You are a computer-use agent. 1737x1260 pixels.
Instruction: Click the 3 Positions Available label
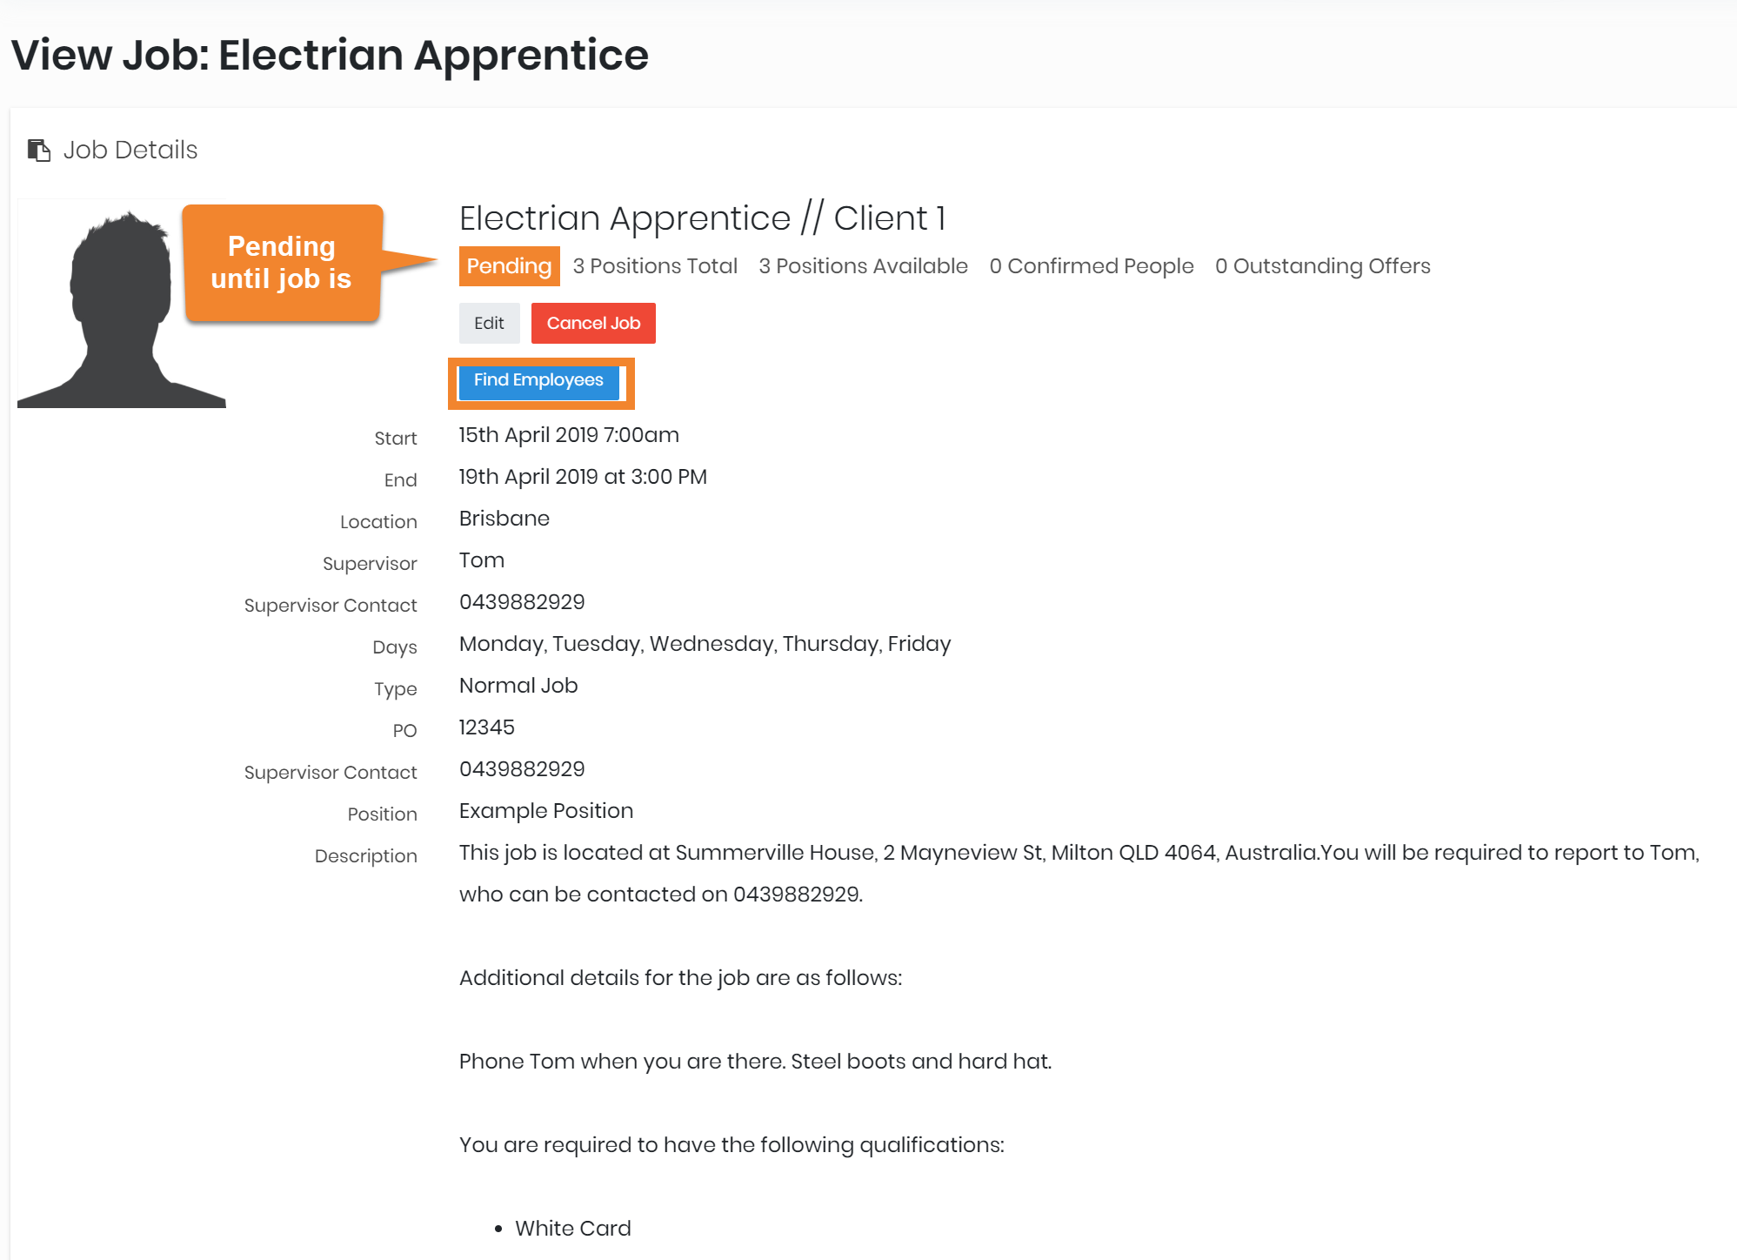coord(863,266)
